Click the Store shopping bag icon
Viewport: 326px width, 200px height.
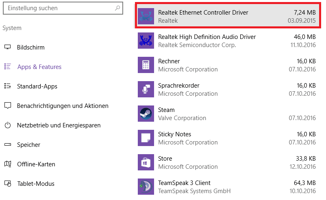tap(146, 162)
